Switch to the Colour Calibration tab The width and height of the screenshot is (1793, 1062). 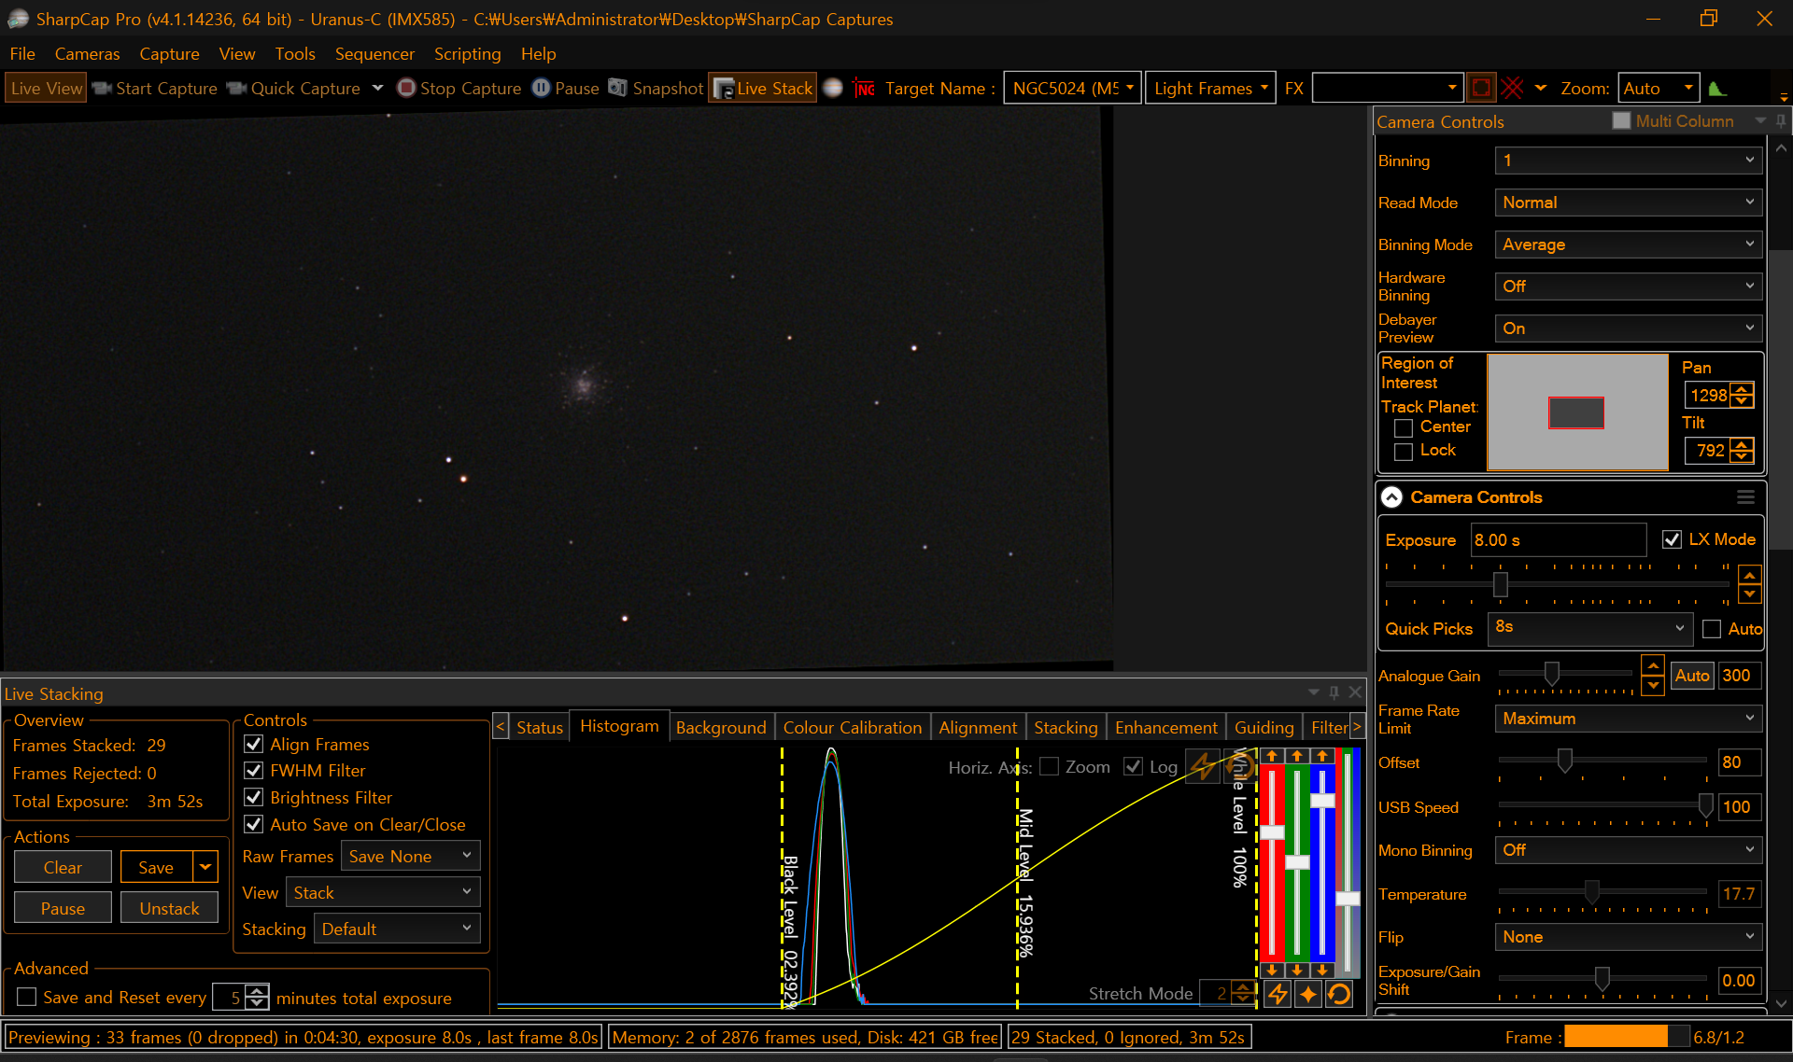[852, 727]
